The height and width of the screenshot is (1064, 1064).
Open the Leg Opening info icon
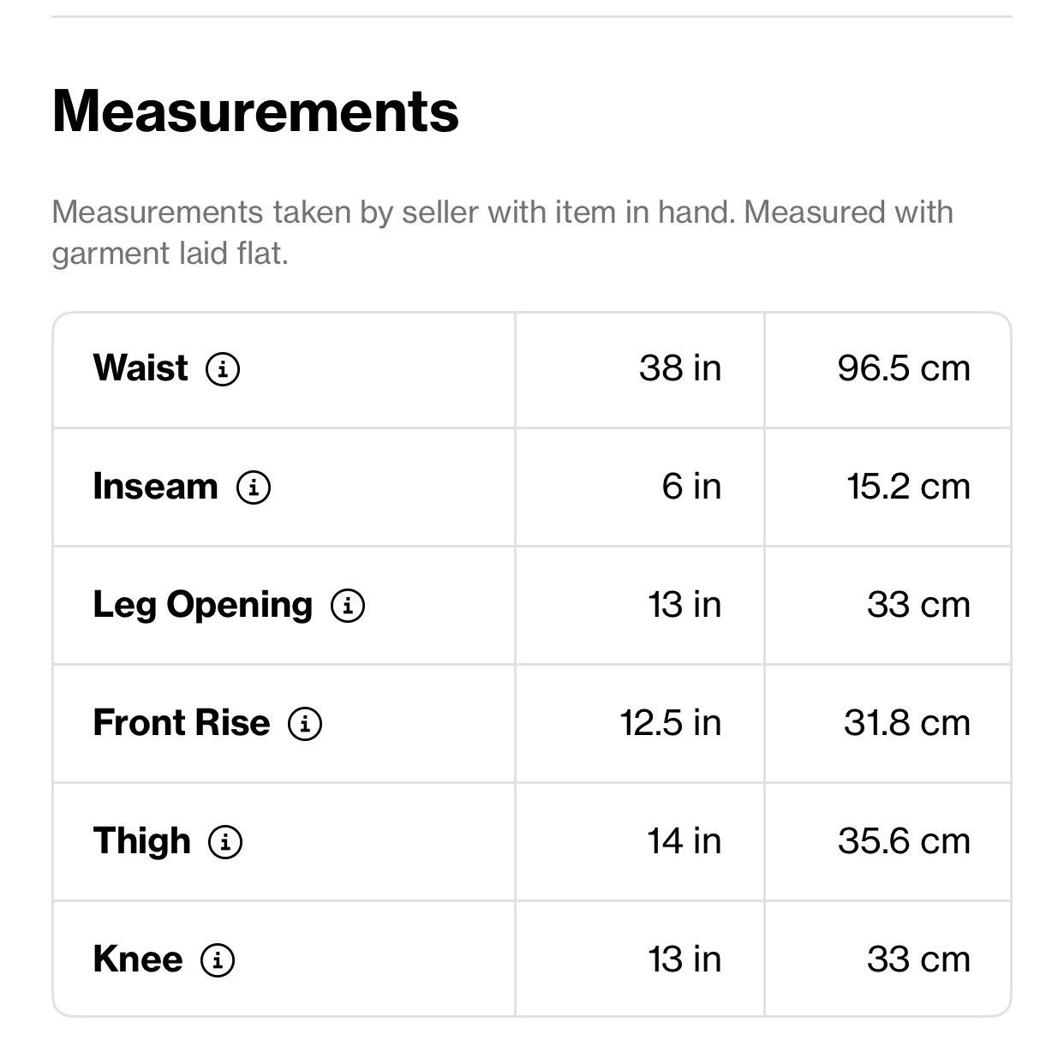click(x=348, y=606)
